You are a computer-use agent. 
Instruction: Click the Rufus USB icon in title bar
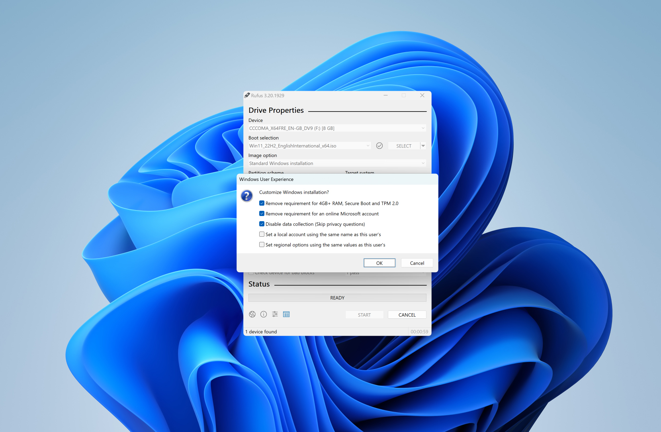[x=247, y=95]
